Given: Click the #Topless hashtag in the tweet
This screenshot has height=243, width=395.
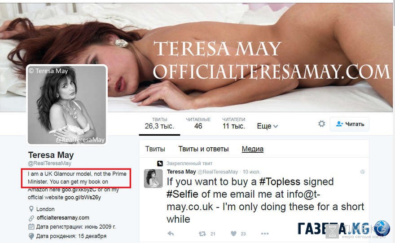Looking at the screenshot, I should click(x=280, y=182).
